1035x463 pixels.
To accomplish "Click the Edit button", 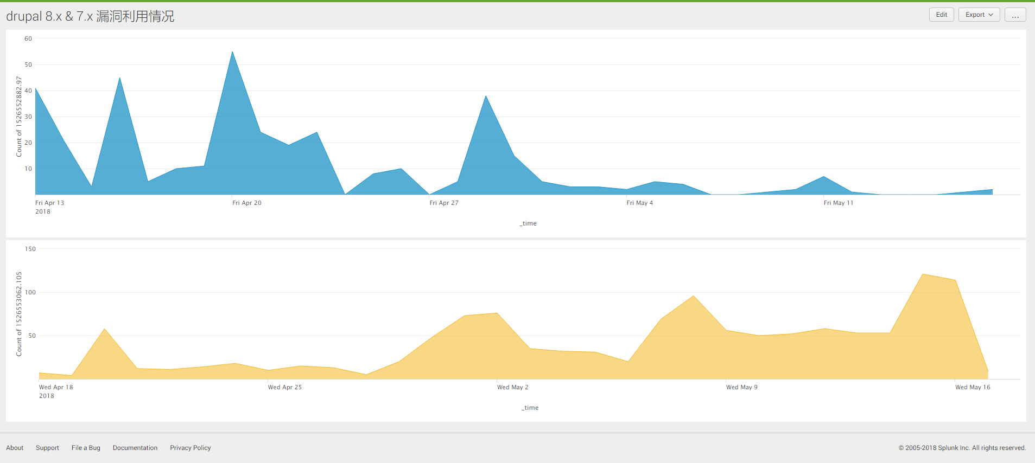I will pyautogui.click(x=941, y=15).
